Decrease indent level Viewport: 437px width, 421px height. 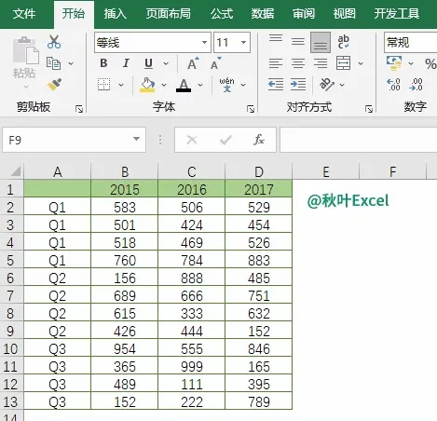(x=276, y=85)
